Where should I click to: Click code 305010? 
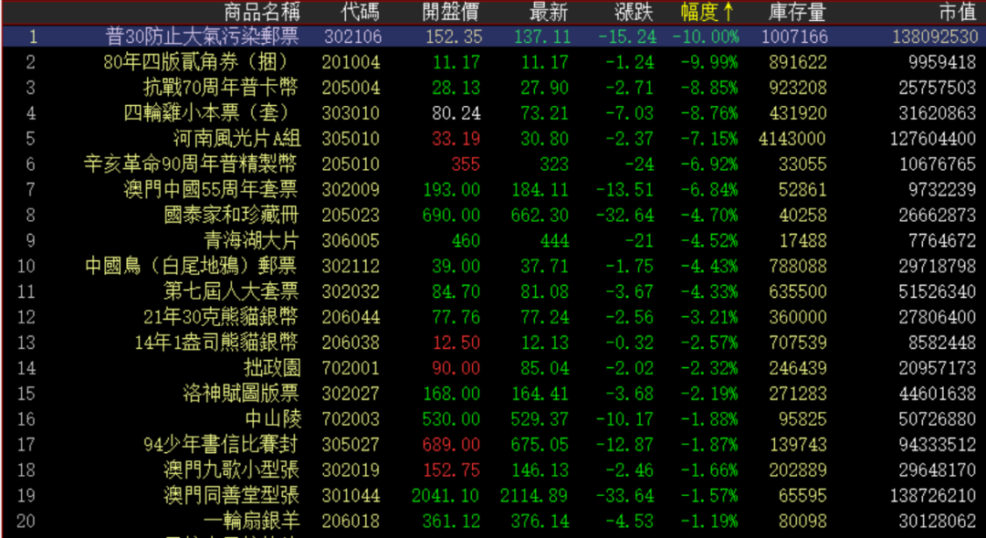coord(351,139)
